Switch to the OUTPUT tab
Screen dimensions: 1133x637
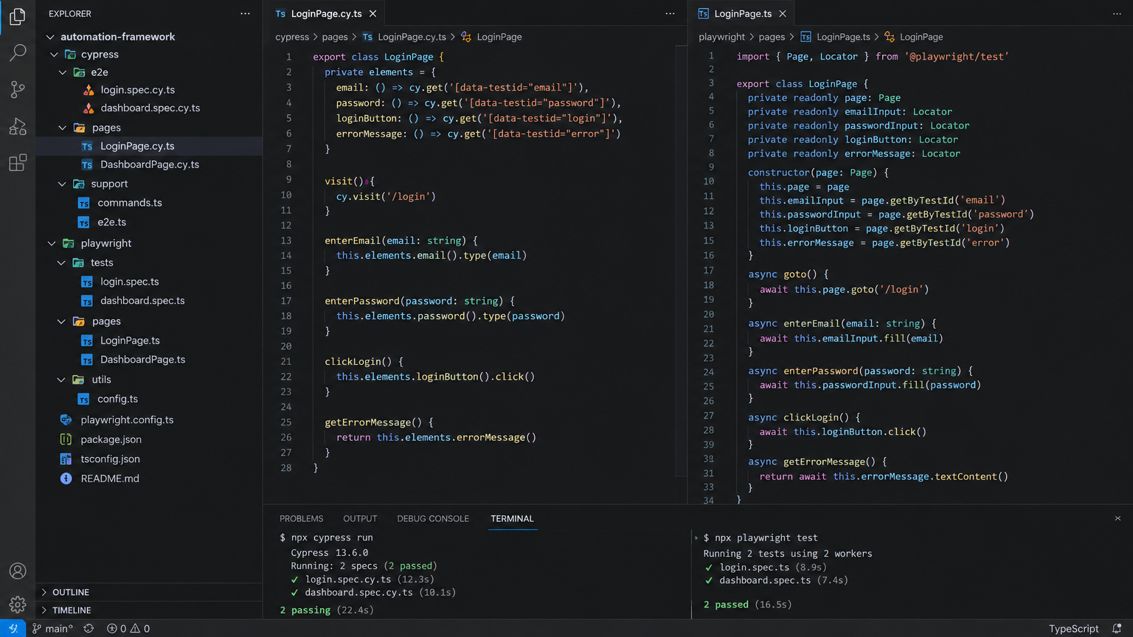point(360,518)
